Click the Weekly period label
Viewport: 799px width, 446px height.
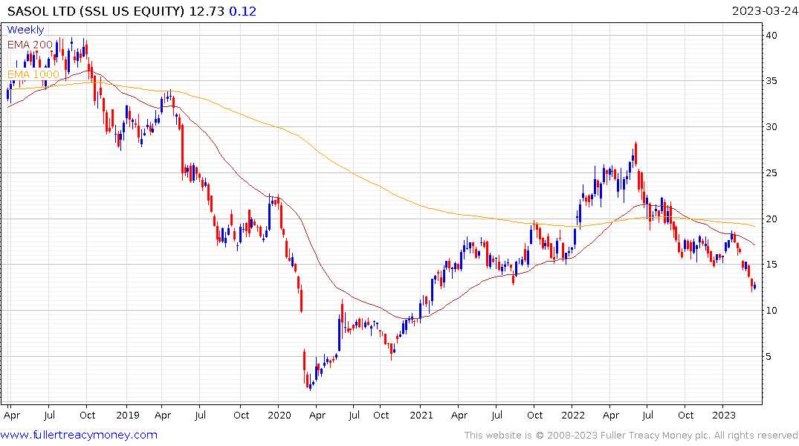tap(25, 30)
